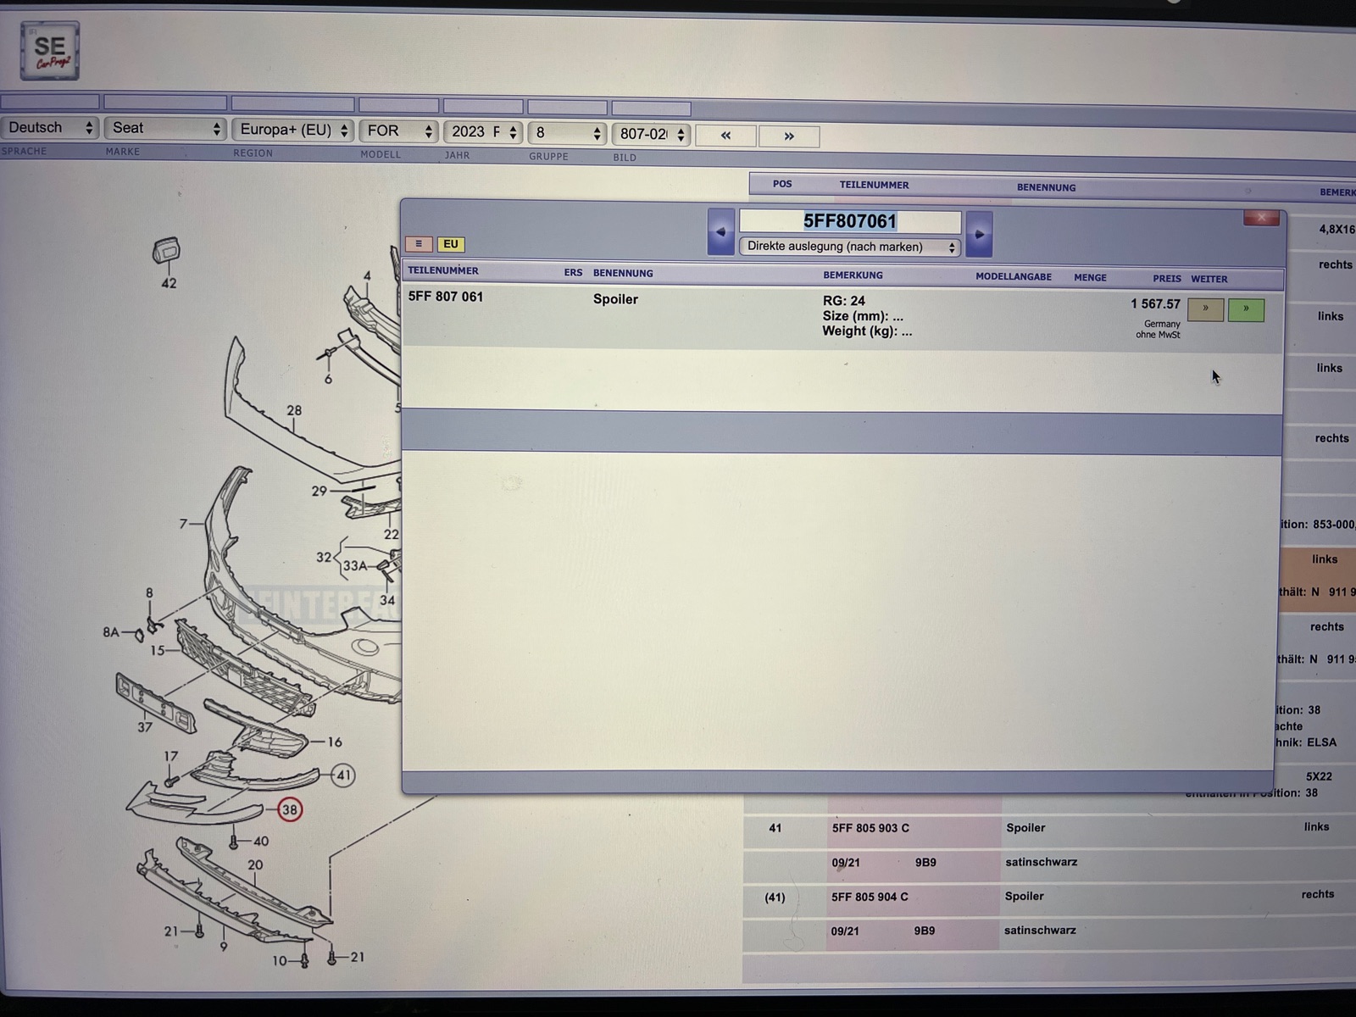Select circled position 41 in the diagram
1356x1017 pixels.
coord(343,775)
